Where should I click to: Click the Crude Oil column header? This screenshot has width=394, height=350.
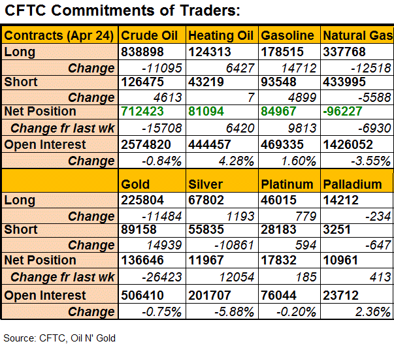pos(150,35)
